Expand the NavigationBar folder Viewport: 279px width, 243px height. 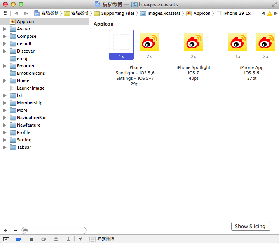point(5,118)
